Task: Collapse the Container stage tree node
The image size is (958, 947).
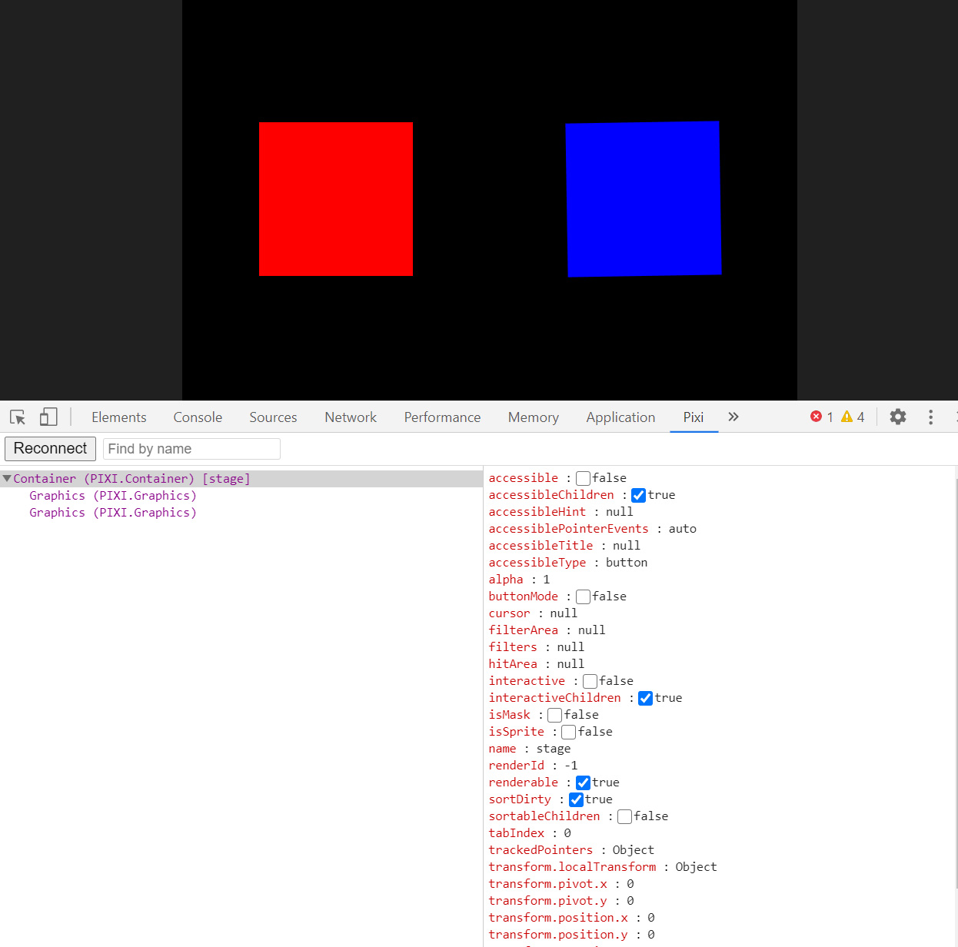Action: (x=7, y=479)
